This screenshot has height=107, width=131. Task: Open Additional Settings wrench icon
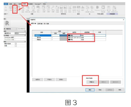pos(53,9)
